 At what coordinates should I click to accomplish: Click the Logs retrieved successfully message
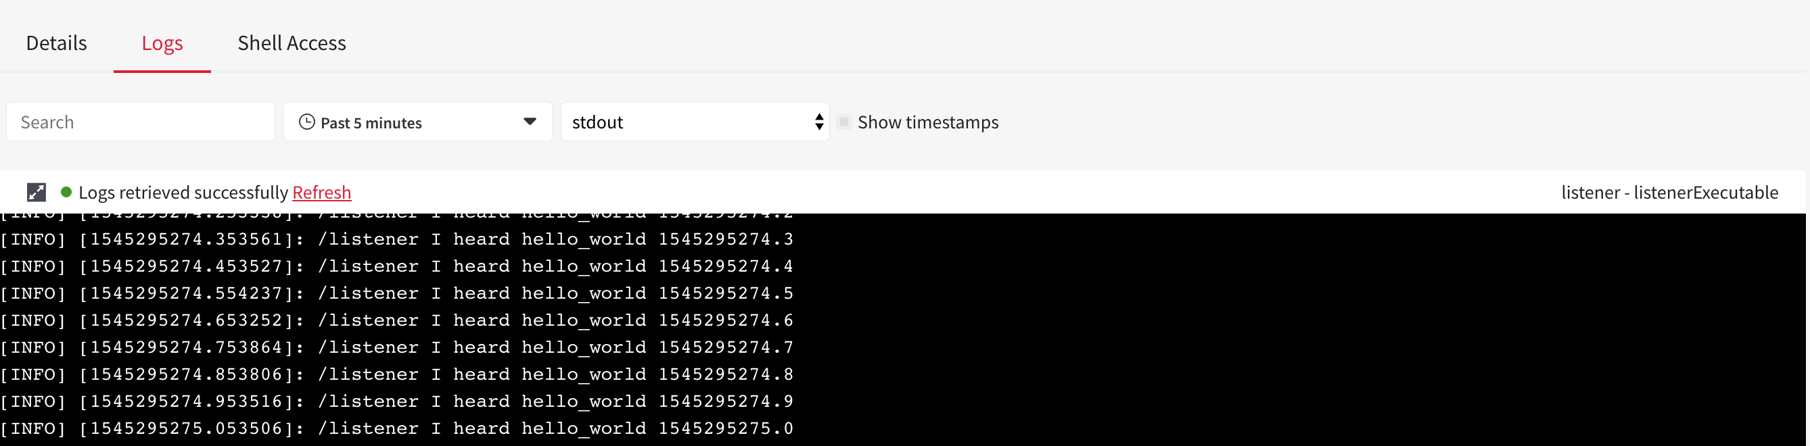pos(183,193)
